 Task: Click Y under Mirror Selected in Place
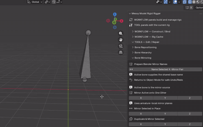pyautogui.click(x=165, y=114)
